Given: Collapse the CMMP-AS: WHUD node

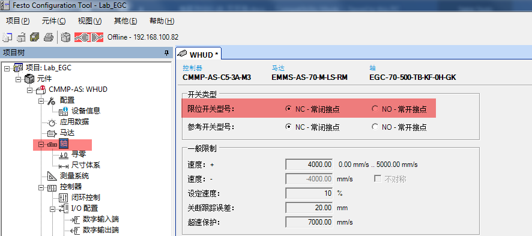Looking at the screenshot, I should tap(29, 90).
